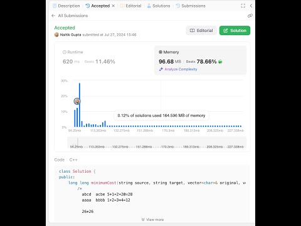301x226 pixels.
Task: Click the 620 ms runtime value
Action: (71, 62)
